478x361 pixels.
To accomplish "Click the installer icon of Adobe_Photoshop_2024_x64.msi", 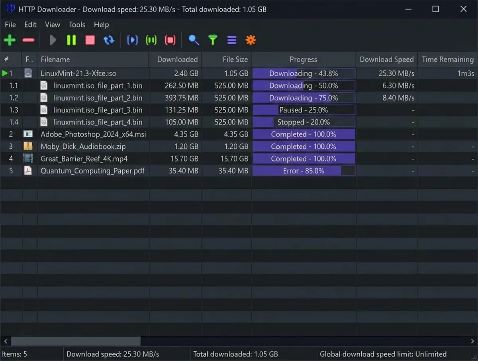I will (28, 134).
